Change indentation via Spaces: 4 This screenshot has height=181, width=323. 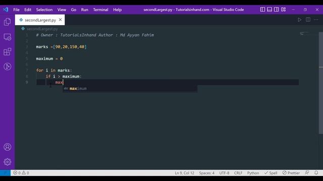coord(206,173)
